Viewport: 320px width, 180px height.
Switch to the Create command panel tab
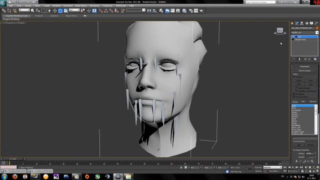coord(292,23)
